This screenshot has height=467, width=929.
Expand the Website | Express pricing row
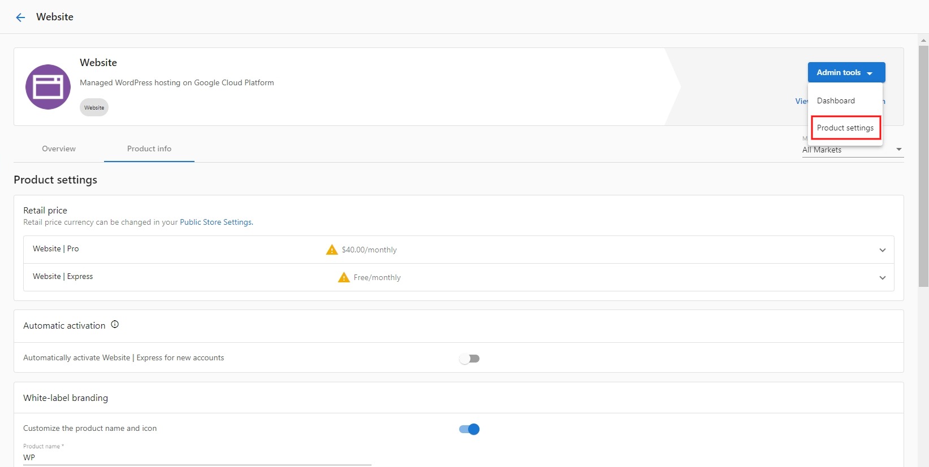click(459, 277)
